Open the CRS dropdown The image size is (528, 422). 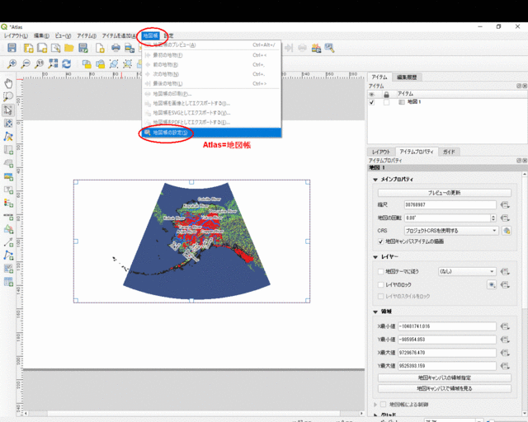(451, 231)
